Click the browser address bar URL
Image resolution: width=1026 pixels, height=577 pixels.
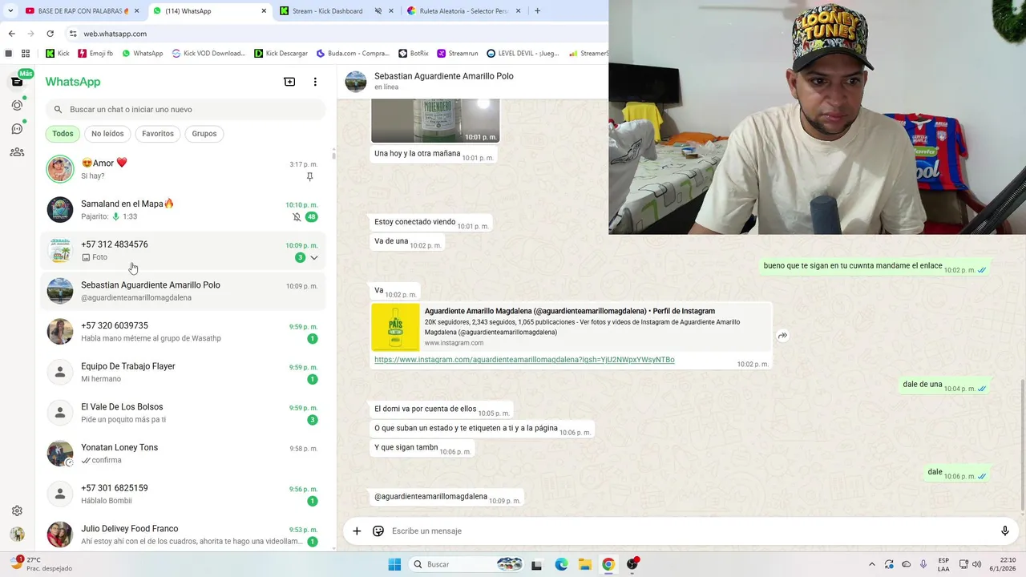115,34
